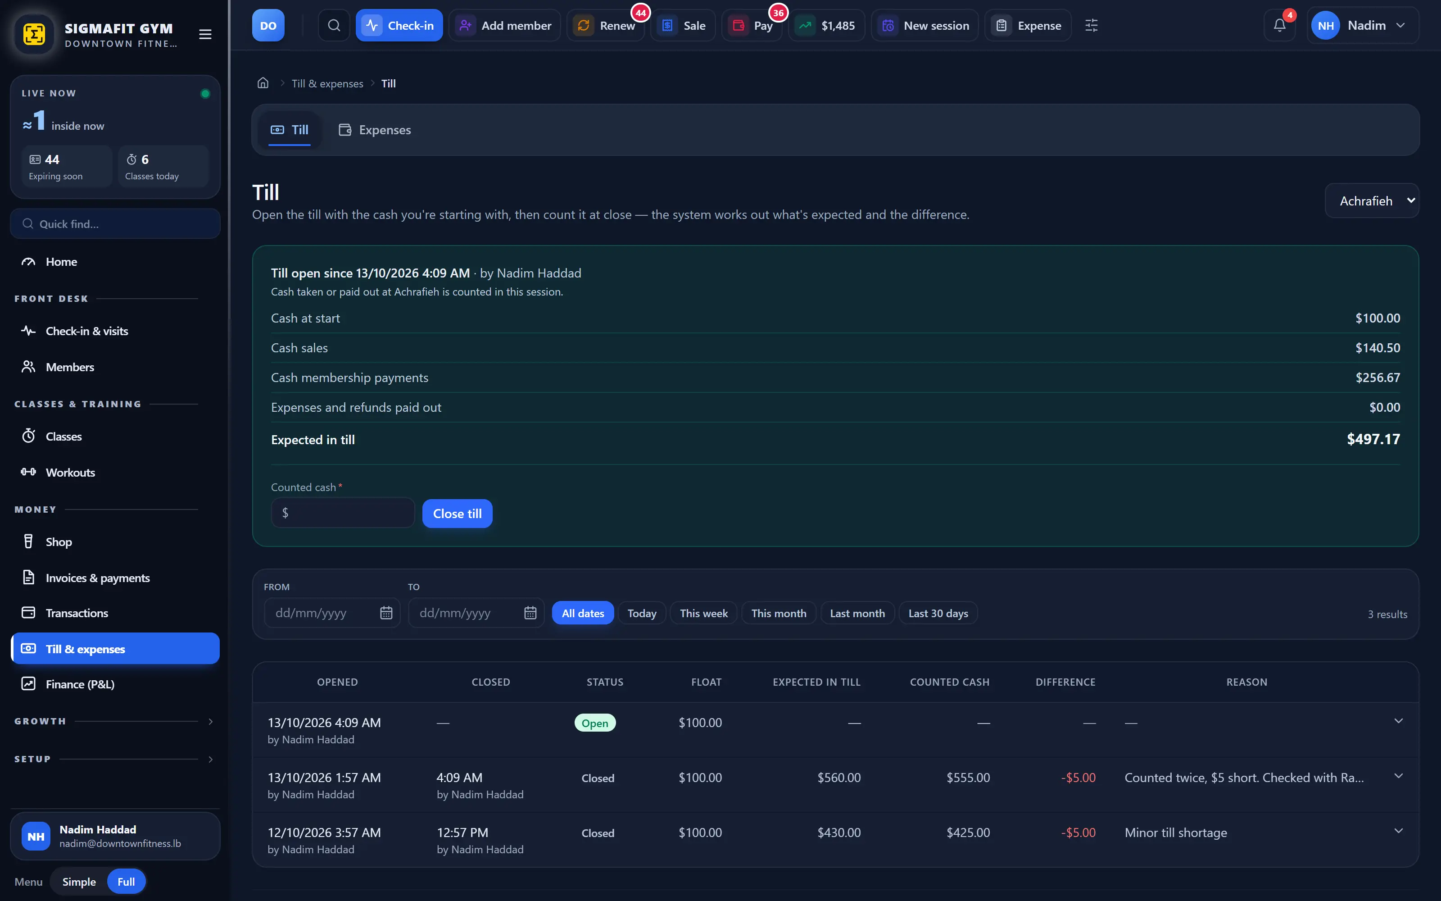Switch menu mode to Simple
This screenshot has width=1441, height=901.
click(x=79, y=881)
